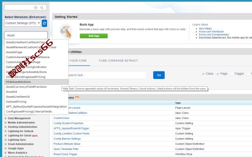Enable the Trigger checkbox
Screen dimensions: 252x157
[232, 74]
